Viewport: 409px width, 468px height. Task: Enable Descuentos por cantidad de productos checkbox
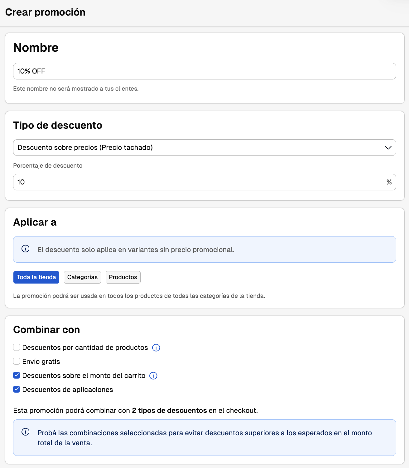pos(17,347)
